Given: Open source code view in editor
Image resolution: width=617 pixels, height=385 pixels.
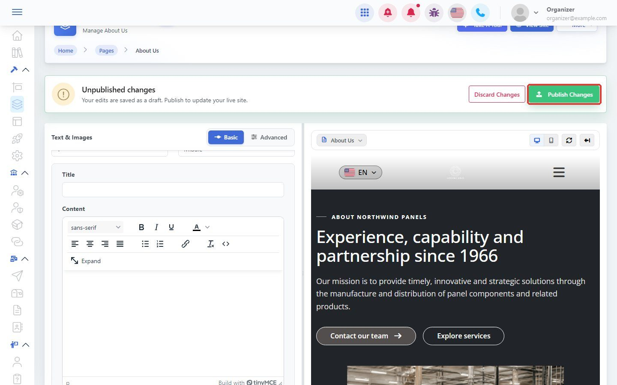Looking at the screenshot, I should [x=226, y=244].
